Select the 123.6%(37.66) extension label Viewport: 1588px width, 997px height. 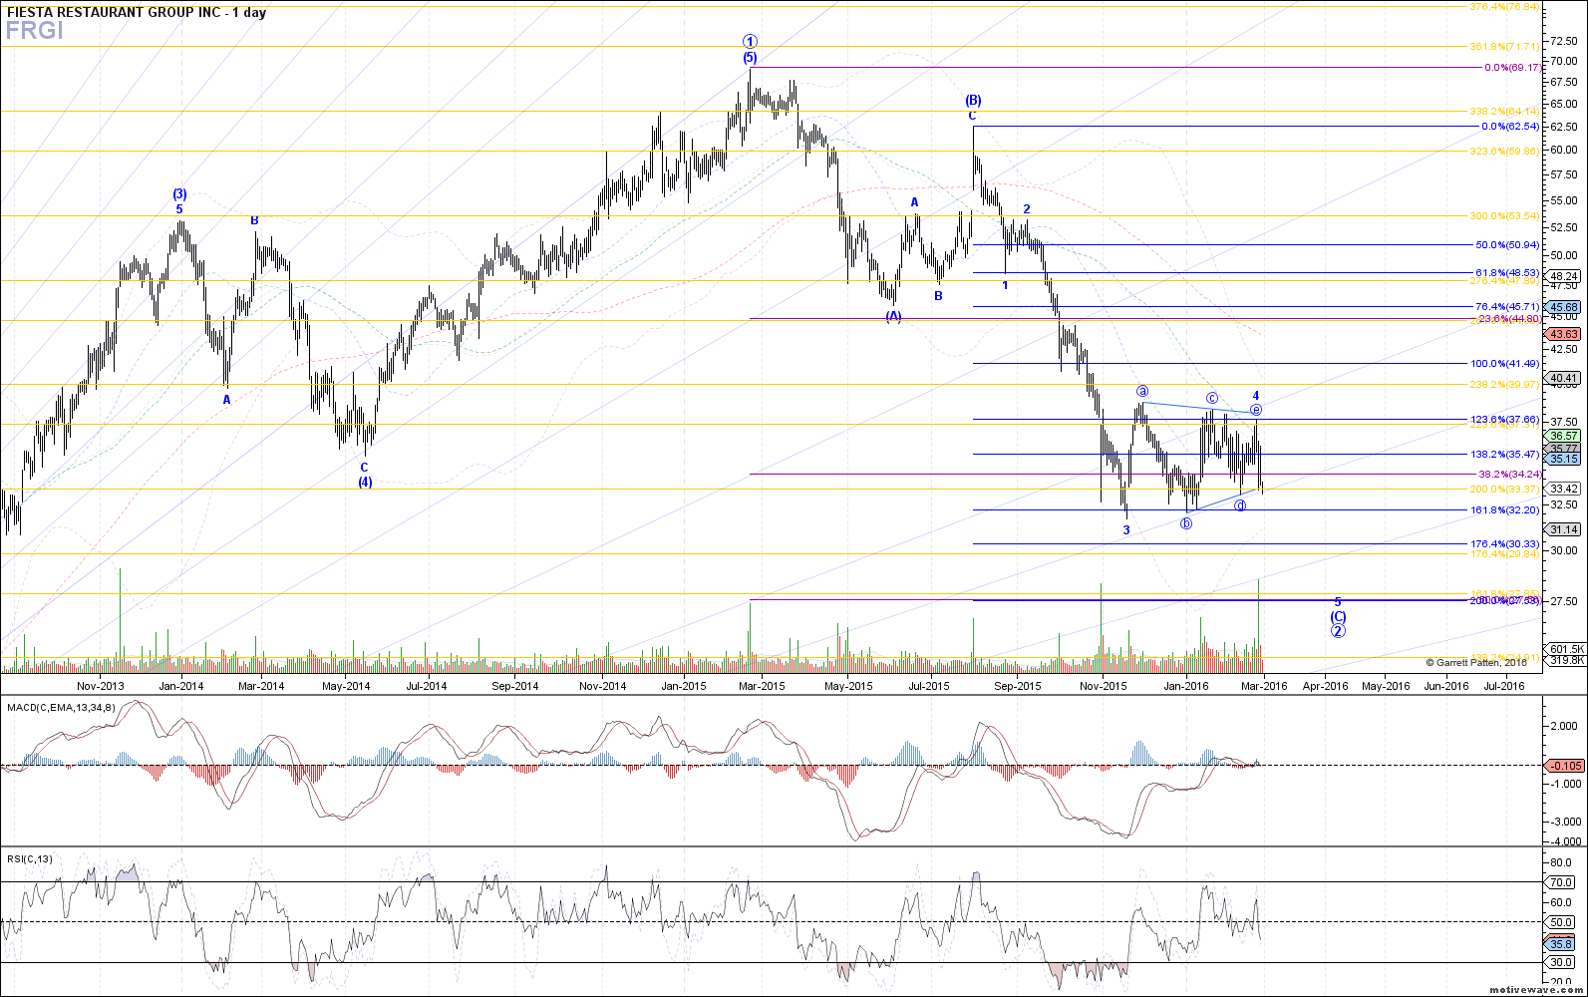[1505, 419]
